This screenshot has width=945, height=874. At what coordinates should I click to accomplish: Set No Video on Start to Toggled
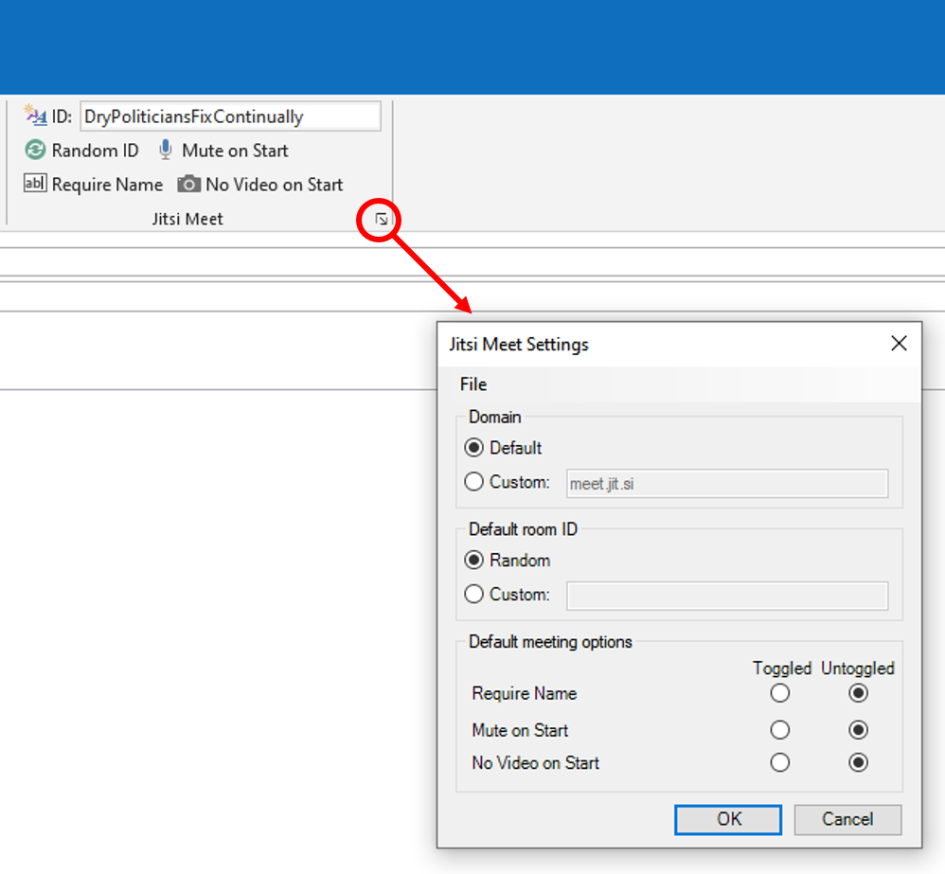[780, 762]
